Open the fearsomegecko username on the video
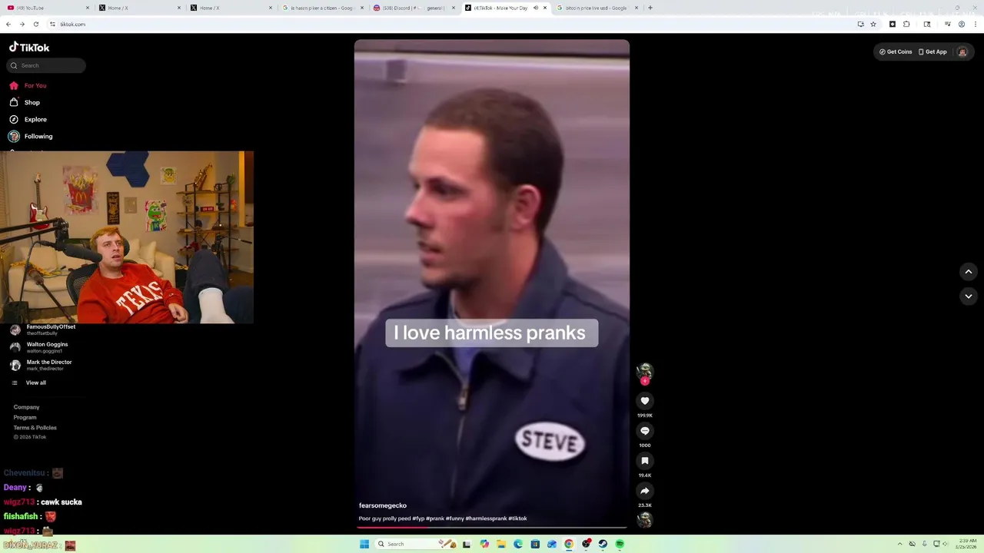Viewport: 984px width, 553px height. tap(383, 505)
